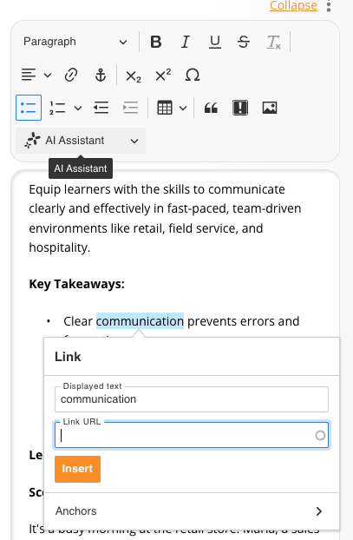The width and height of the screenshot is (353, 540).
Task: Apply superscript formatting
Action: click(163, 75)
